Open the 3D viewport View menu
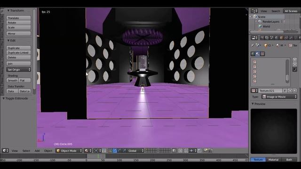Viewport: 301px width, 169px height. click(x=15, y=151)
